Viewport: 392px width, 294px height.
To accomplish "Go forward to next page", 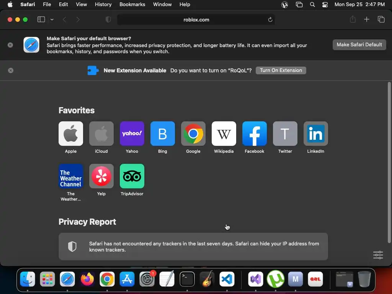I will [78, 20].
